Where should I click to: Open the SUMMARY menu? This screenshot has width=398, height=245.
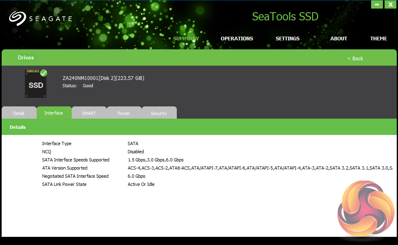[186, 39]
